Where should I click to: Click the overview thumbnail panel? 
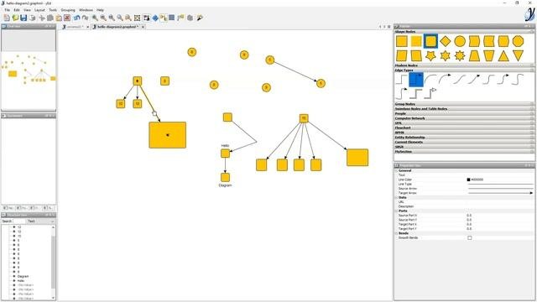29,70
